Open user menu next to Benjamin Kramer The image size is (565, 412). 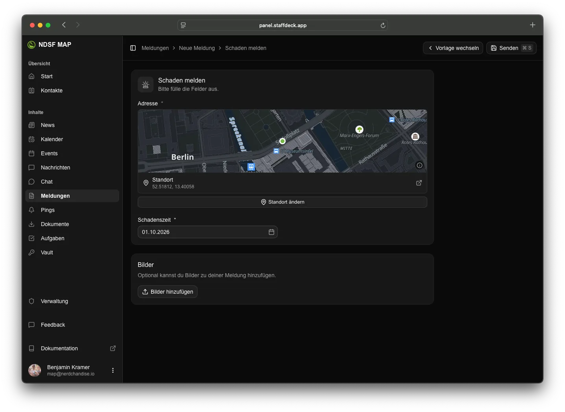113,370
